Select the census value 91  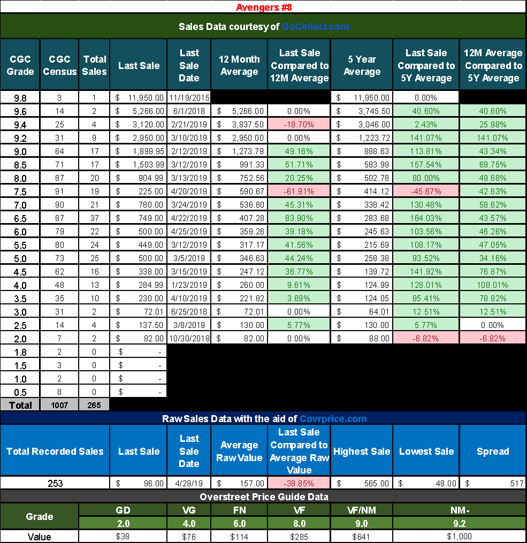point(59,191)
